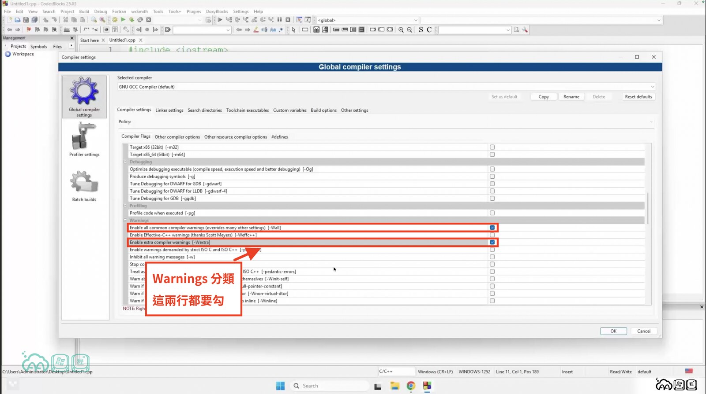Viewport: 706px width, 394px height.
Task: Open the Policy dropdown
Action: [x=386, y=122]
